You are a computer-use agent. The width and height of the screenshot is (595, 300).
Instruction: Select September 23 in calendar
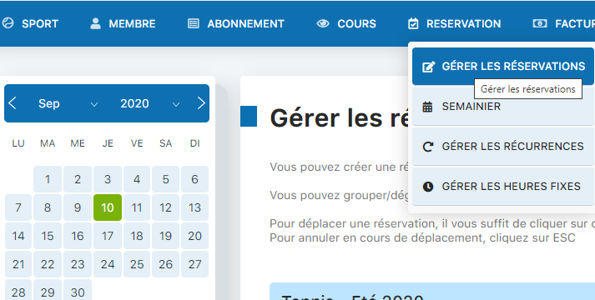tap(78, 264)
